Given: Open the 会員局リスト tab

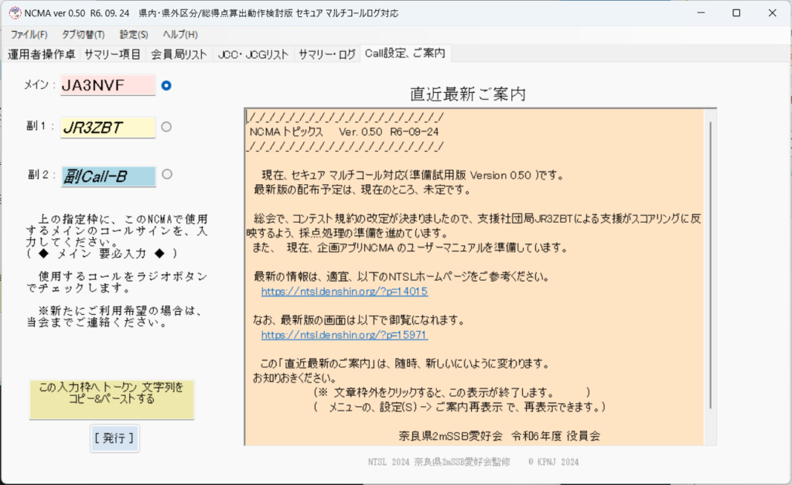Looking at the screenshot, I should (x=179, y=54).
